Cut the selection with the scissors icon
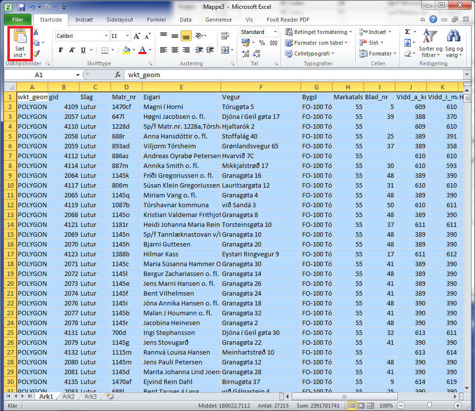This screenshot has width=475, height=411. coord(36,32)
